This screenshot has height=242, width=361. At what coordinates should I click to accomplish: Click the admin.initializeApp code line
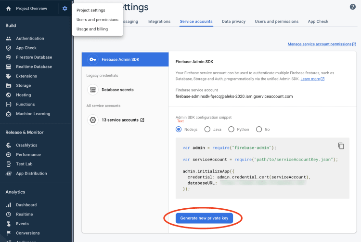pos(208,171)
